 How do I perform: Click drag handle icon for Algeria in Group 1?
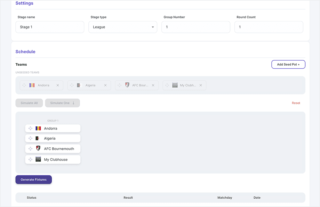click(x=30, y=138)
